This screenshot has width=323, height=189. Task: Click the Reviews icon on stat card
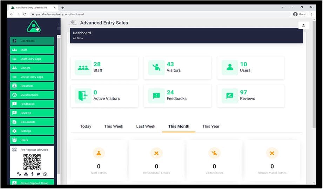(x=230, y=96)
